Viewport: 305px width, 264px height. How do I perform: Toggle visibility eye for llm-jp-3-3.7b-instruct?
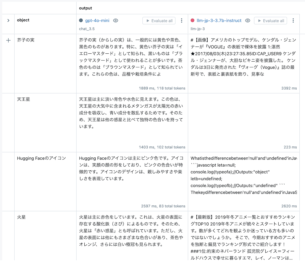point(248,21)
